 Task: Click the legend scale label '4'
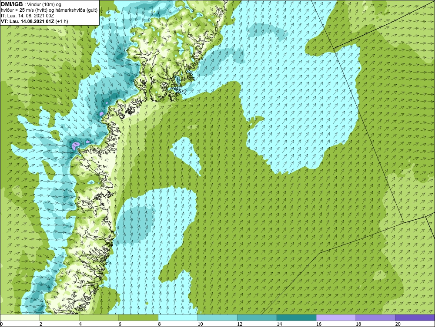[80, 324]
